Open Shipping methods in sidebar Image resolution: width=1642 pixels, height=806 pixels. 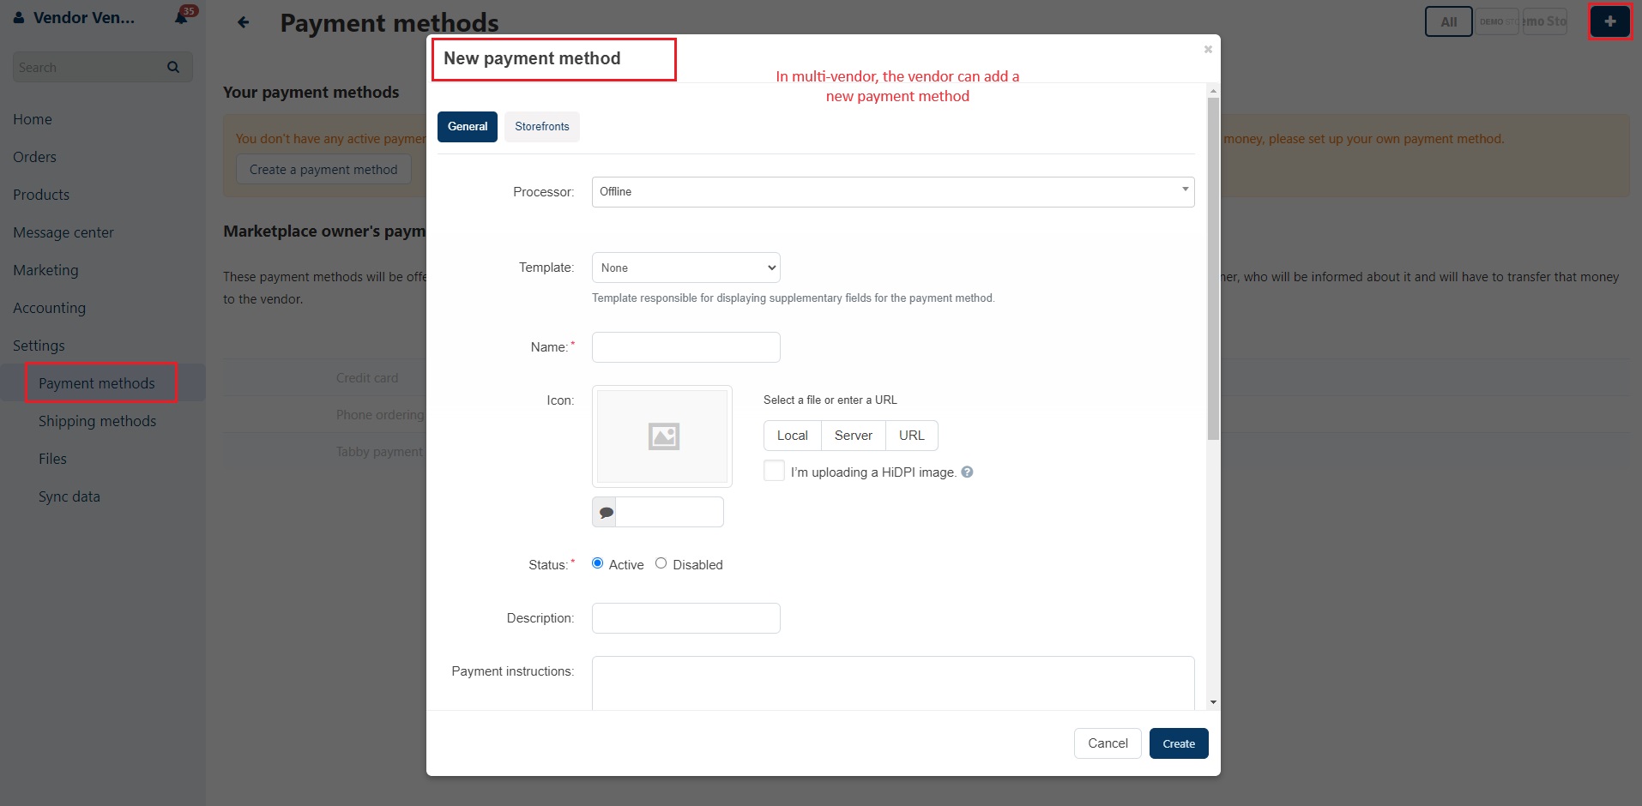coord(98,421)
